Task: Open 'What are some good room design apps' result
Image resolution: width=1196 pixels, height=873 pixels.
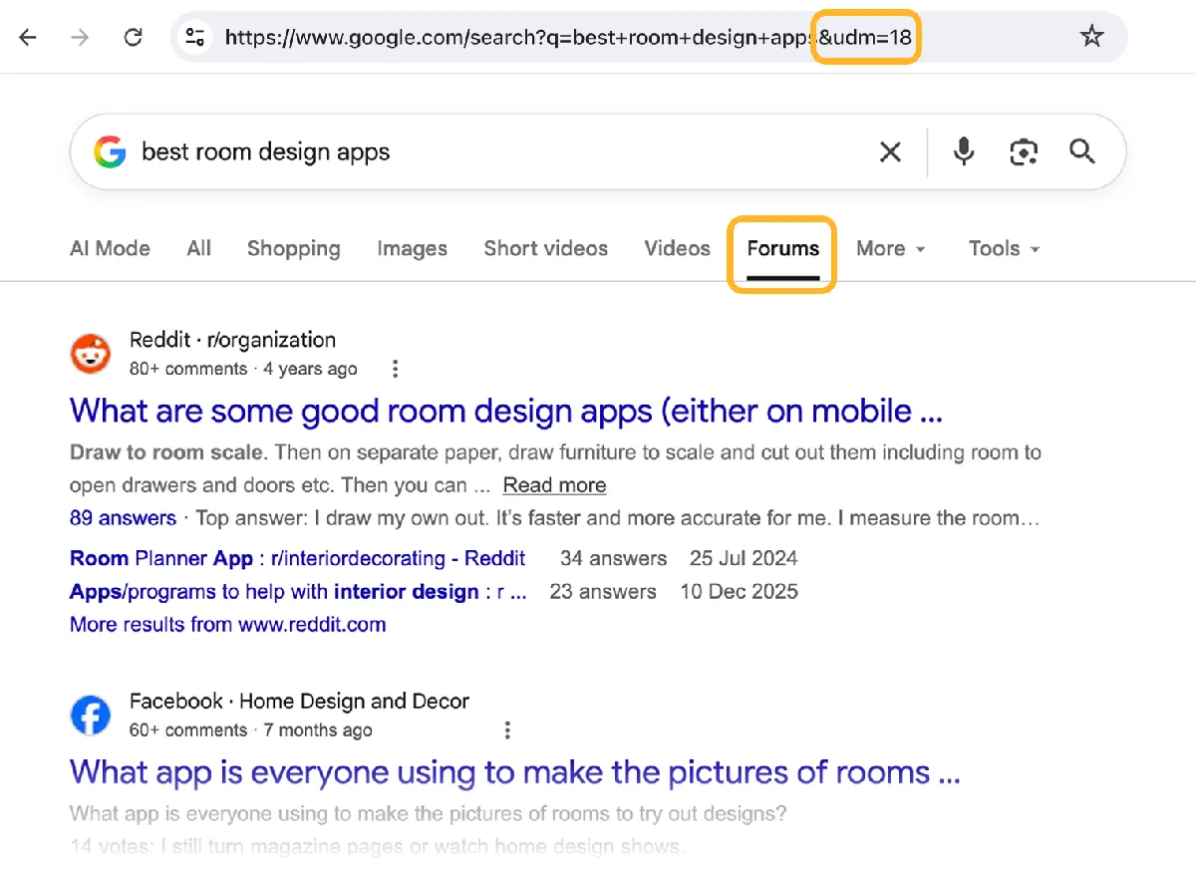Action: coord(506,411)
